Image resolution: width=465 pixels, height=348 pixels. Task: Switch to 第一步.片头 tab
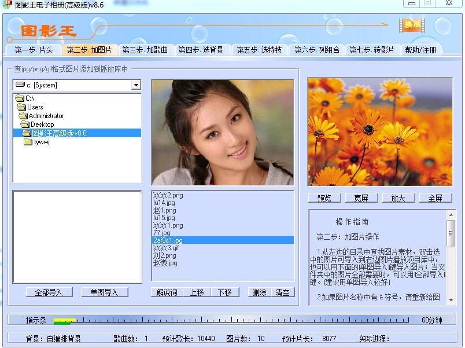tap(34, 50)
